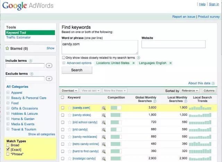Click magnifier icon next to [candy.com]
This screenshot has height=162, width=222.
coord(103,108)
